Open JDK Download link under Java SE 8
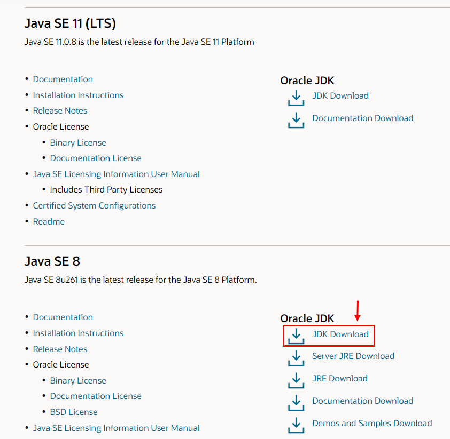 (340, 334)
